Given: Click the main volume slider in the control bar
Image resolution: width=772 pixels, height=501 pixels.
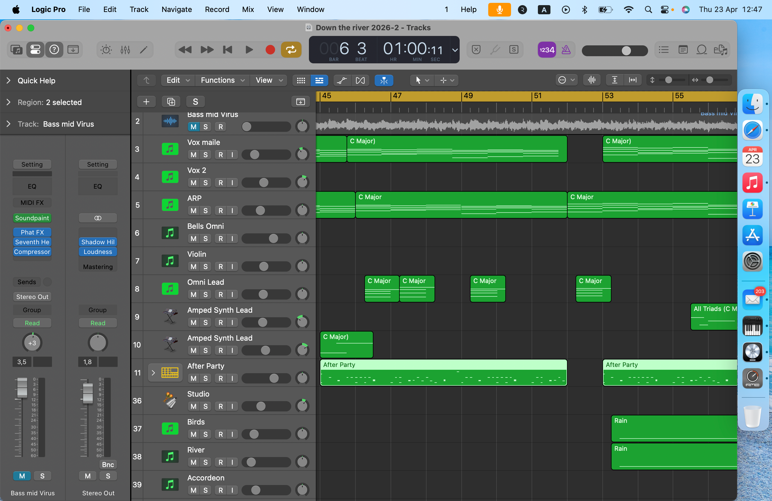Looking at the screenshot, I should 626,50.
